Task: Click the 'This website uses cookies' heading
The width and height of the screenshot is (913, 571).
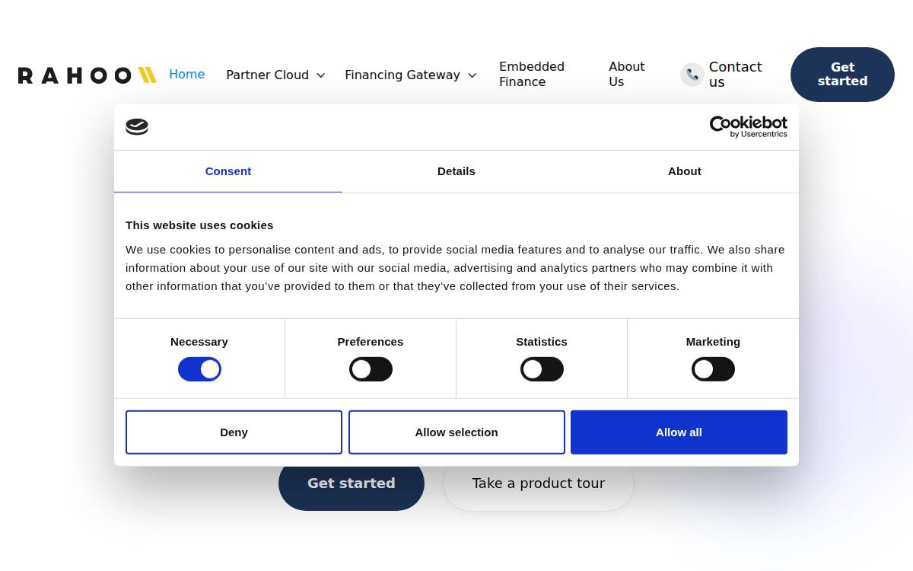Action: 199,225
